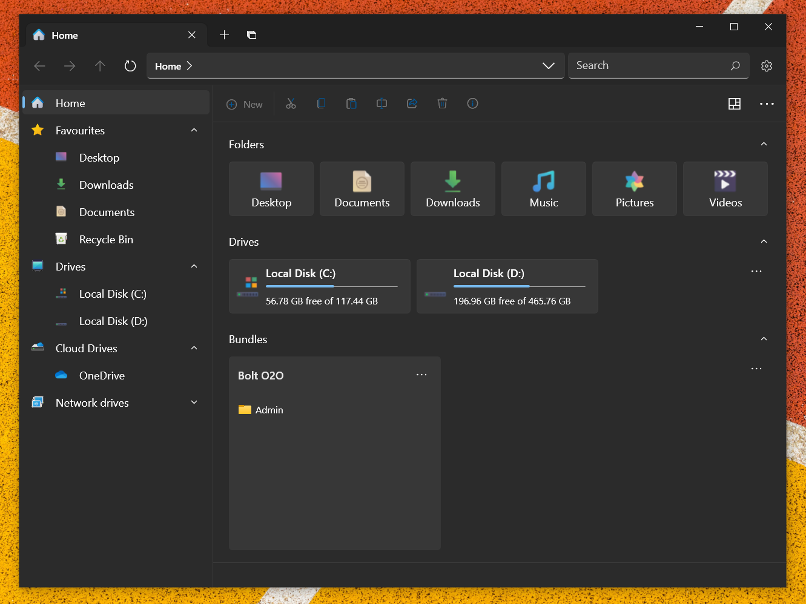Open the Bolt O2O bundle options menu
This screenshot has width=806, height=604.
pyautogui.click(x=421, y=375)
